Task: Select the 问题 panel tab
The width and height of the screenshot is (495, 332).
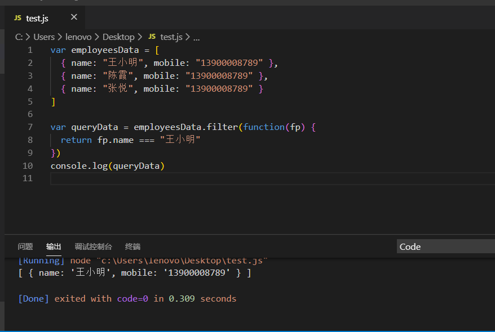Action: click(25, 246)
